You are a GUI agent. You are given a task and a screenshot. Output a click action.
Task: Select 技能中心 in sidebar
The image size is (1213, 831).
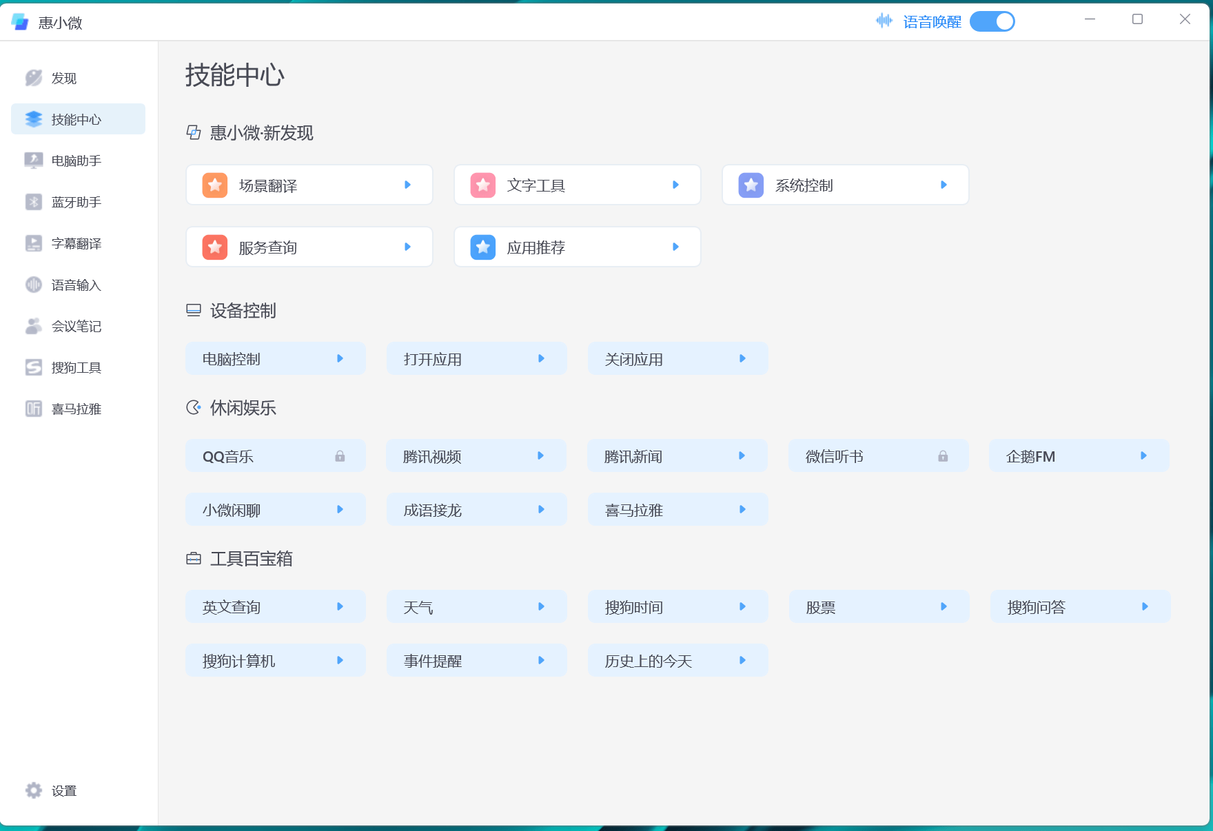coord(78,119)
